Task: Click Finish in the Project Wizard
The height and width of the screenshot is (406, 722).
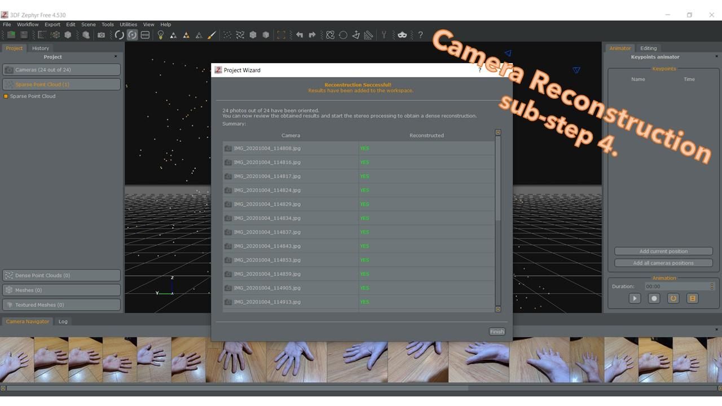Action: 496,332
